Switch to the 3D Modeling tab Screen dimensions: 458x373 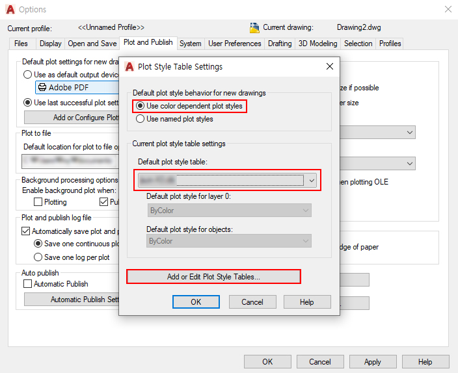pyautogui.click(x=317, y=44)
